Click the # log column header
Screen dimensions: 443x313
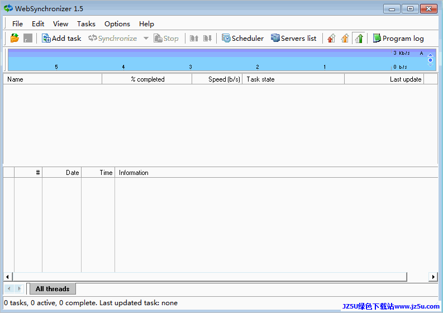(28, 173)
